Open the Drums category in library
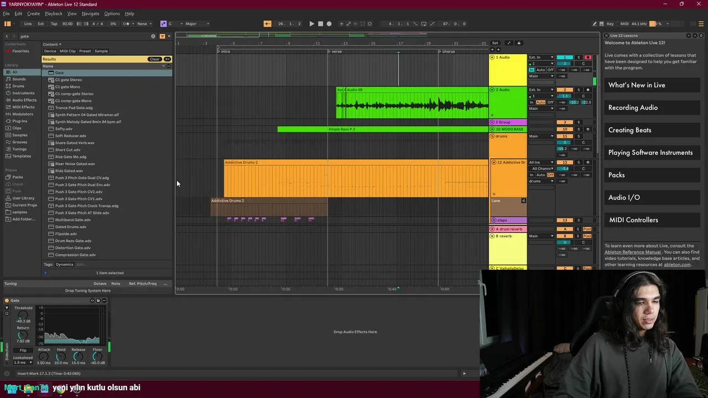 [18, 86]
